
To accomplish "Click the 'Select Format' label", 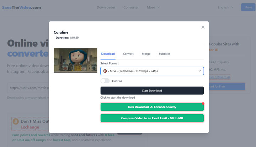I will coord(110,63).
